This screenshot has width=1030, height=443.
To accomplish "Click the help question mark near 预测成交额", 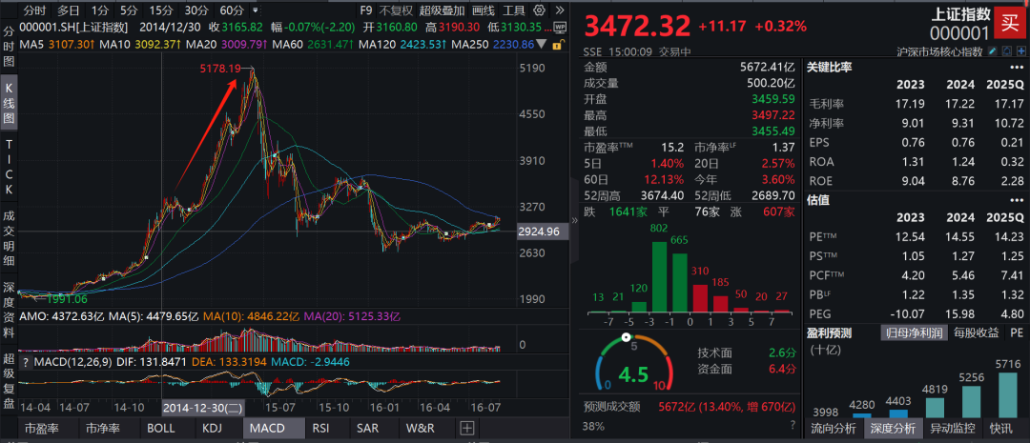I will [793, 424].
